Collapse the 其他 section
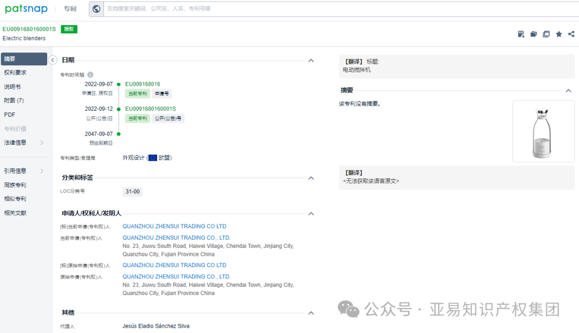Screen dimensions: 579x333 point(311,313)
